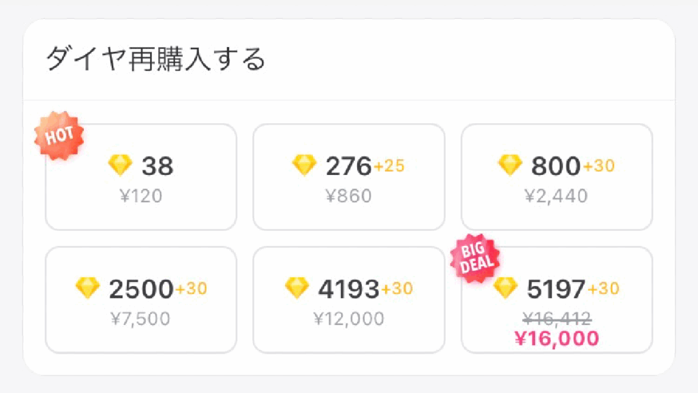Image resolution: width=698 pixels, height=393 pixels.
Task: Click +30 bonus next to 2500
Action: (191, 289)
